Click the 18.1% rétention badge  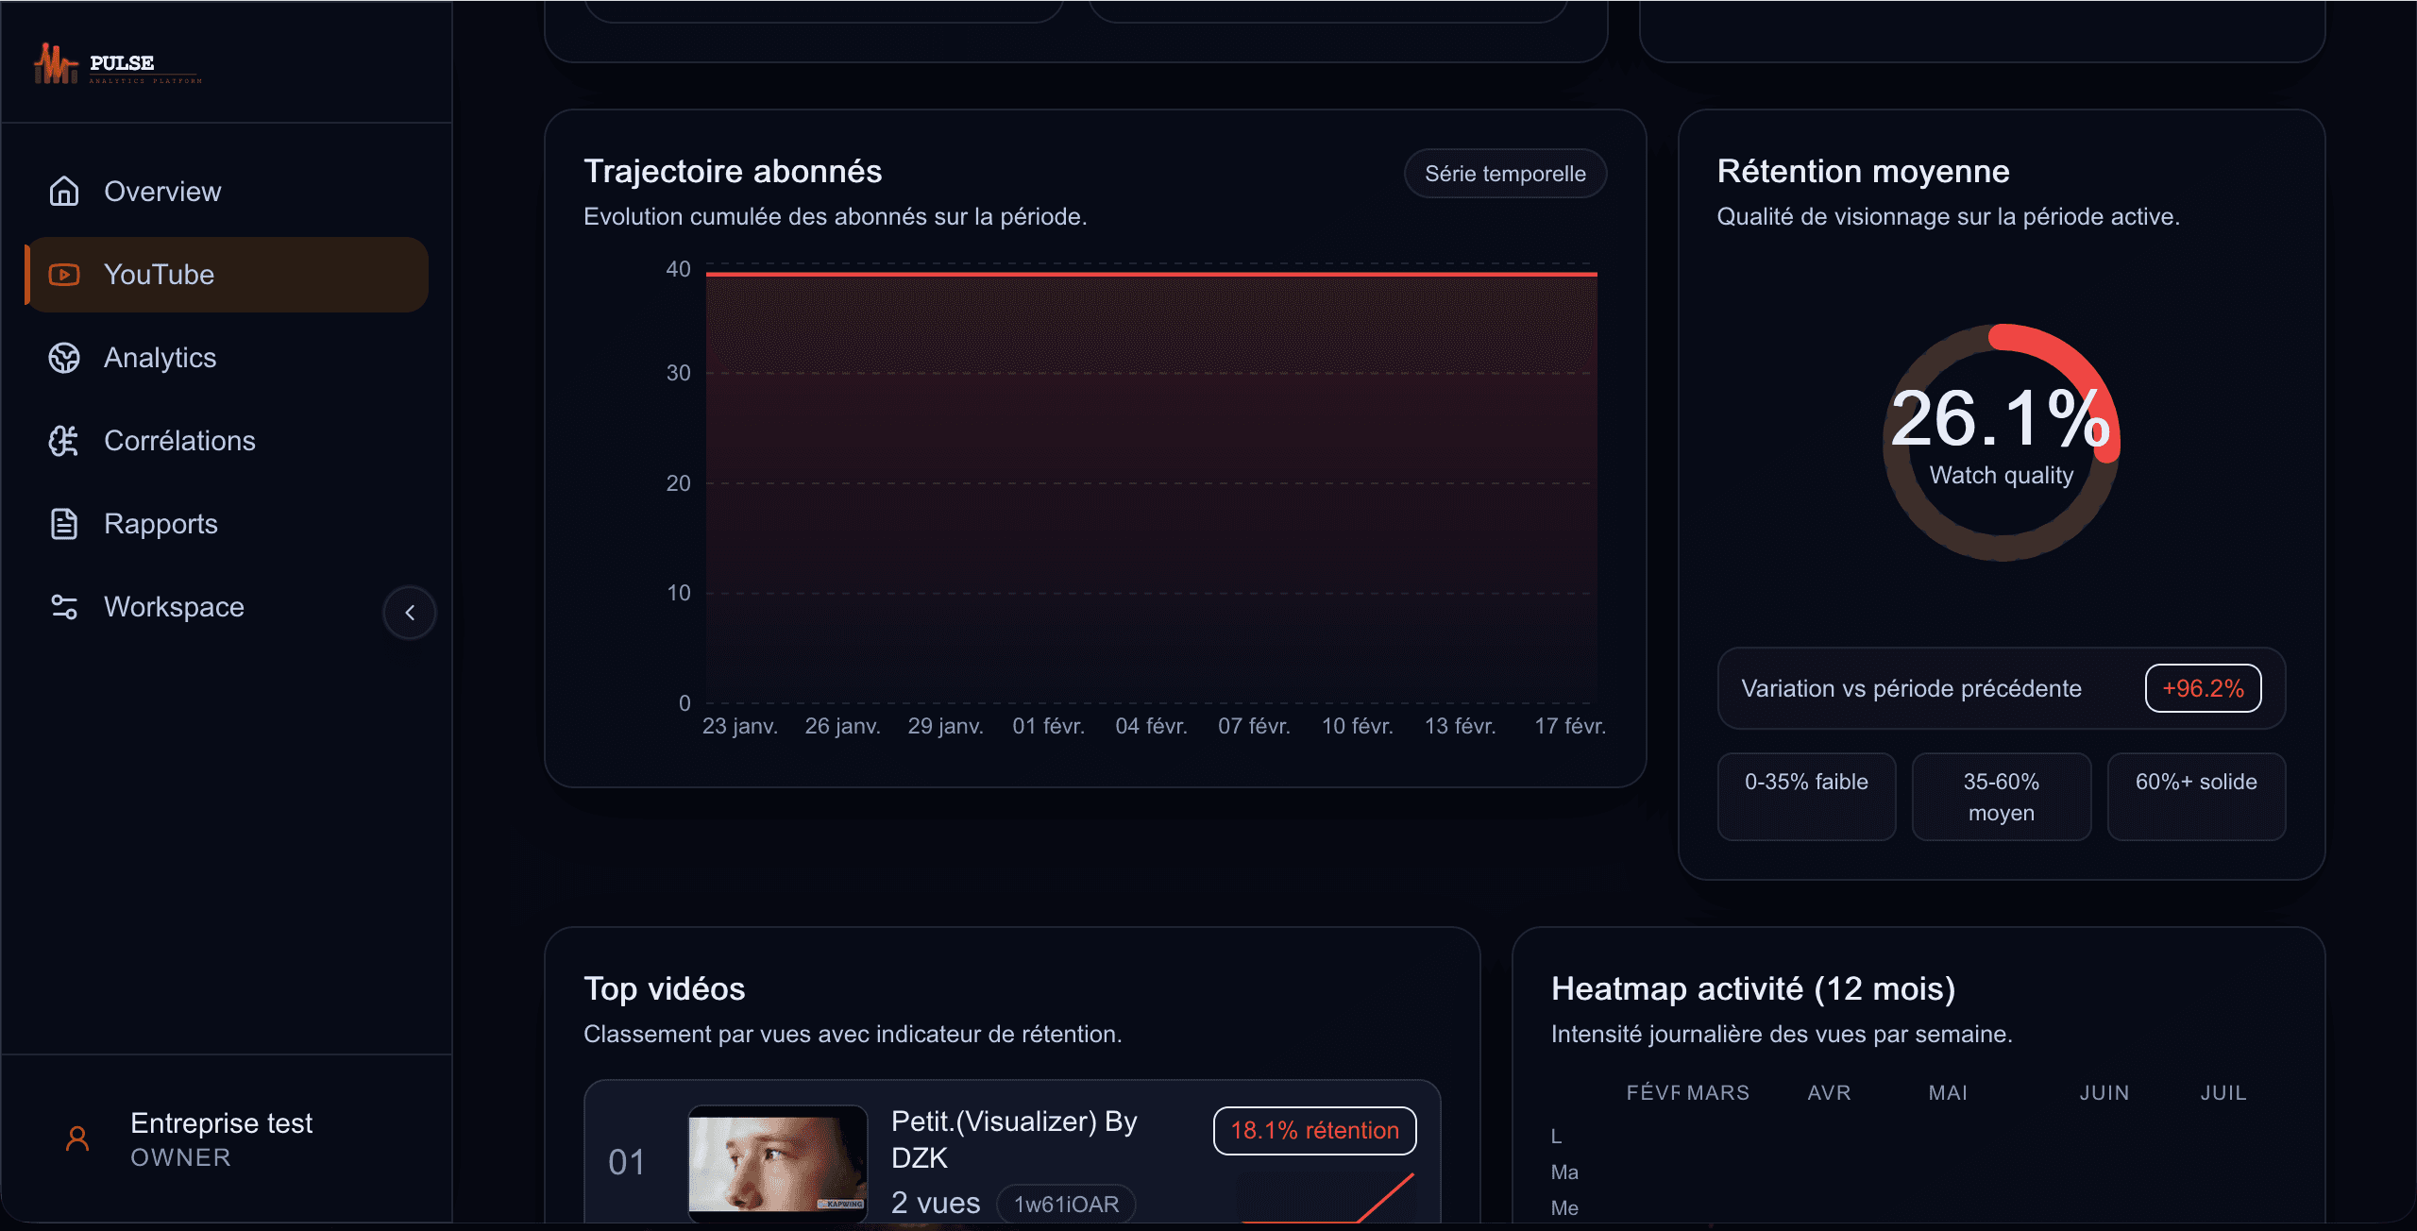[x=1314, y=1130]
